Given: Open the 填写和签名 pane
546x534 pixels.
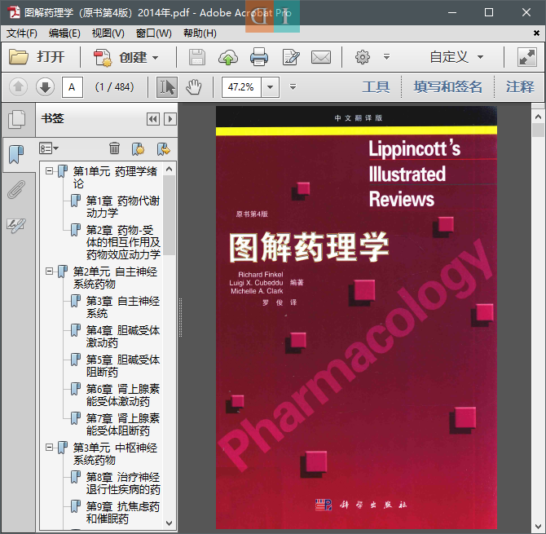Looking at the screenshot, I should tap(448, 86).
